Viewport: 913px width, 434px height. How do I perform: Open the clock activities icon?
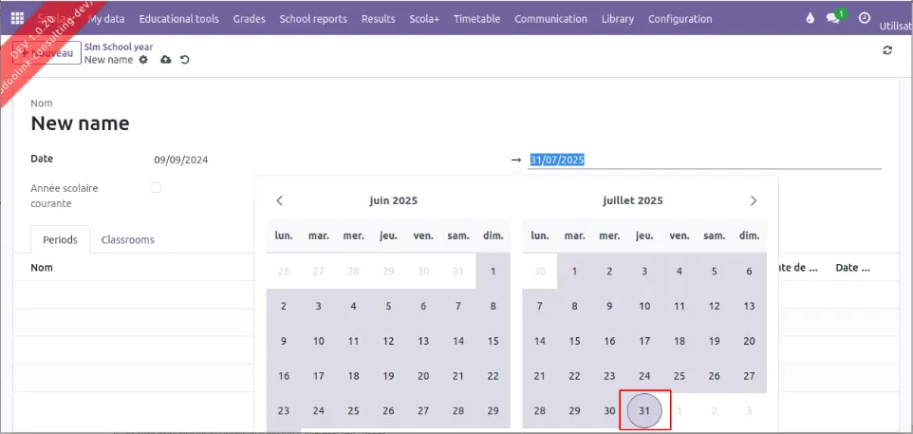point(864,19)
